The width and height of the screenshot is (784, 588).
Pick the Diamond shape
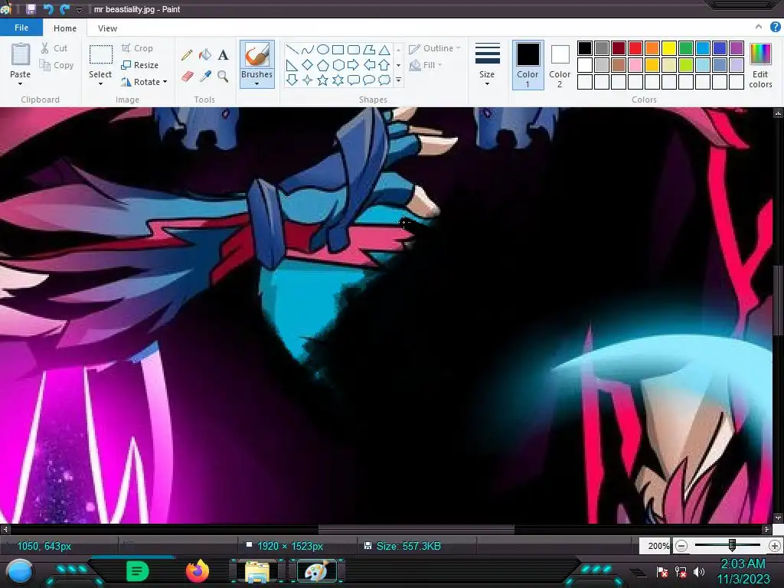click(x=308, y=65)
